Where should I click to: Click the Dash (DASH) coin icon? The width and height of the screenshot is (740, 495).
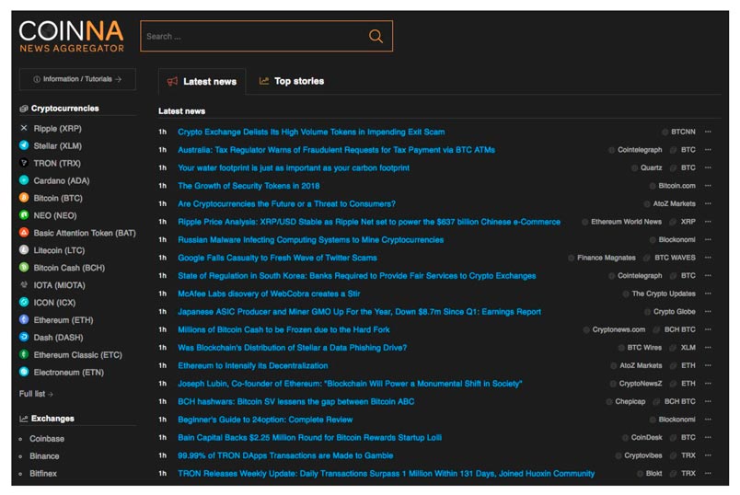point(24,337)
